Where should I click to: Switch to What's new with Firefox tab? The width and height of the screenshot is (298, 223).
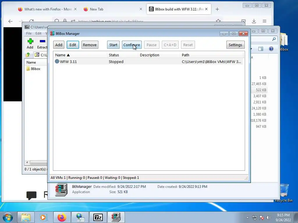coord(47,9)
